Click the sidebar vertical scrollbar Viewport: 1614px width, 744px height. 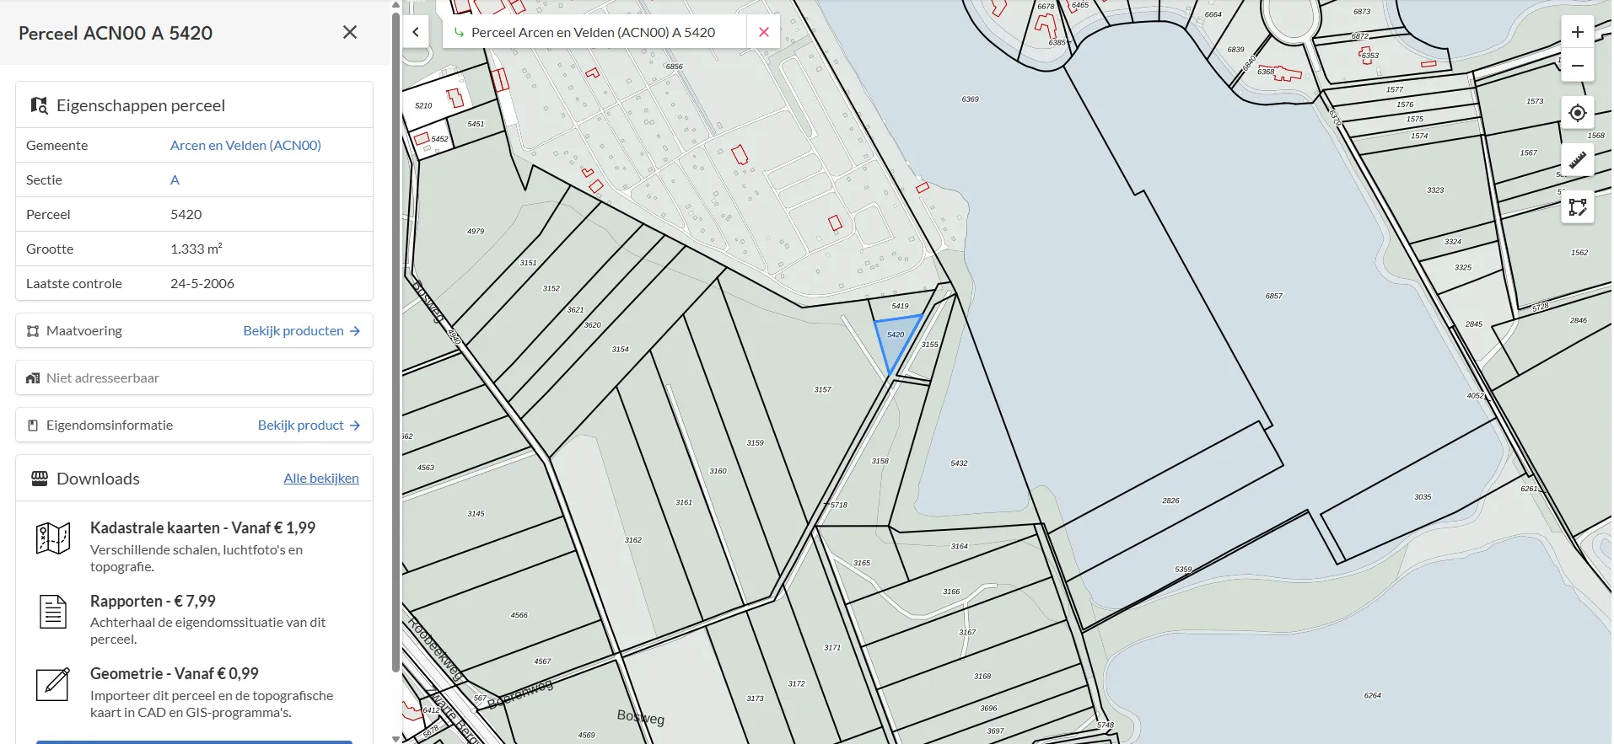point(395,341)
